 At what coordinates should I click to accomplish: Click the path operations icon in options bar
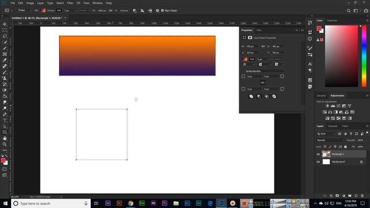[135, 10]
